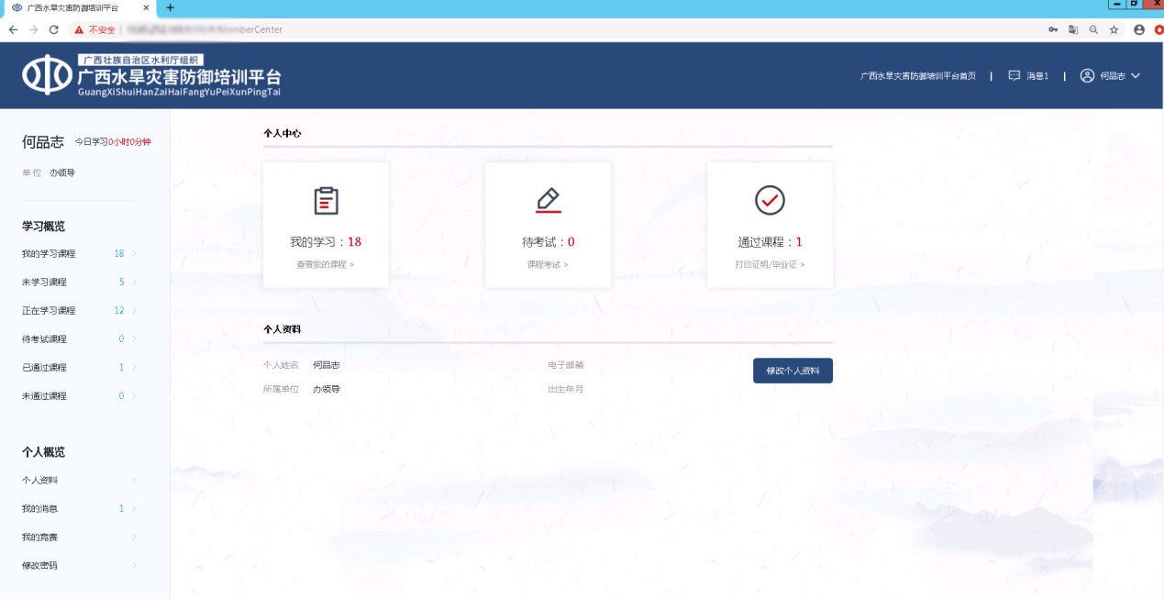Screen dimensions: 1164x599
Task: Click the user avatar icon in header
Action: click(x=1087, y=75)
